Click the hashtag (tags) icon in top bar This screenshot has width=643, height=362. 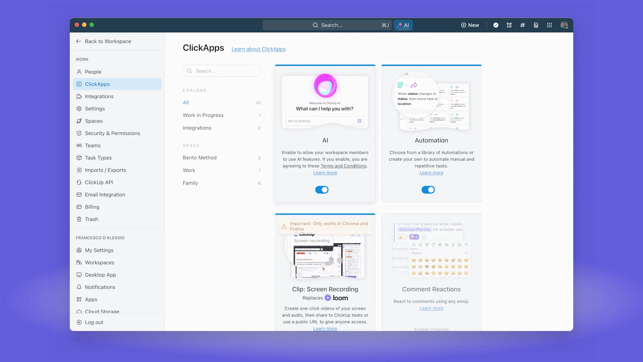coord(522,25)
